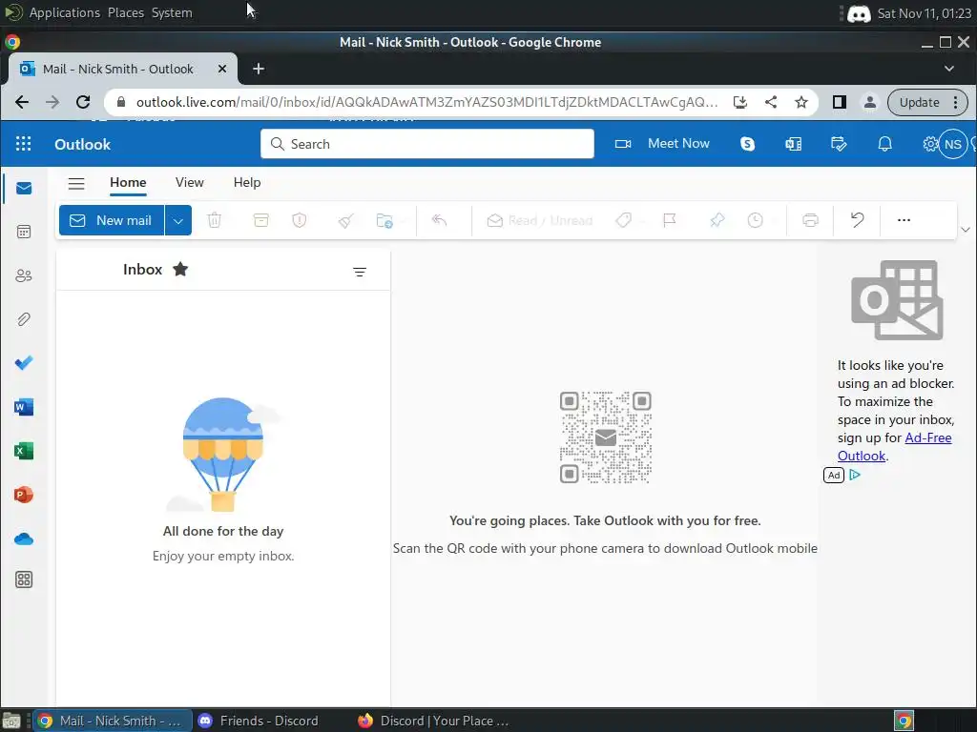Switch to the View ribbon tab

(190, 182)
